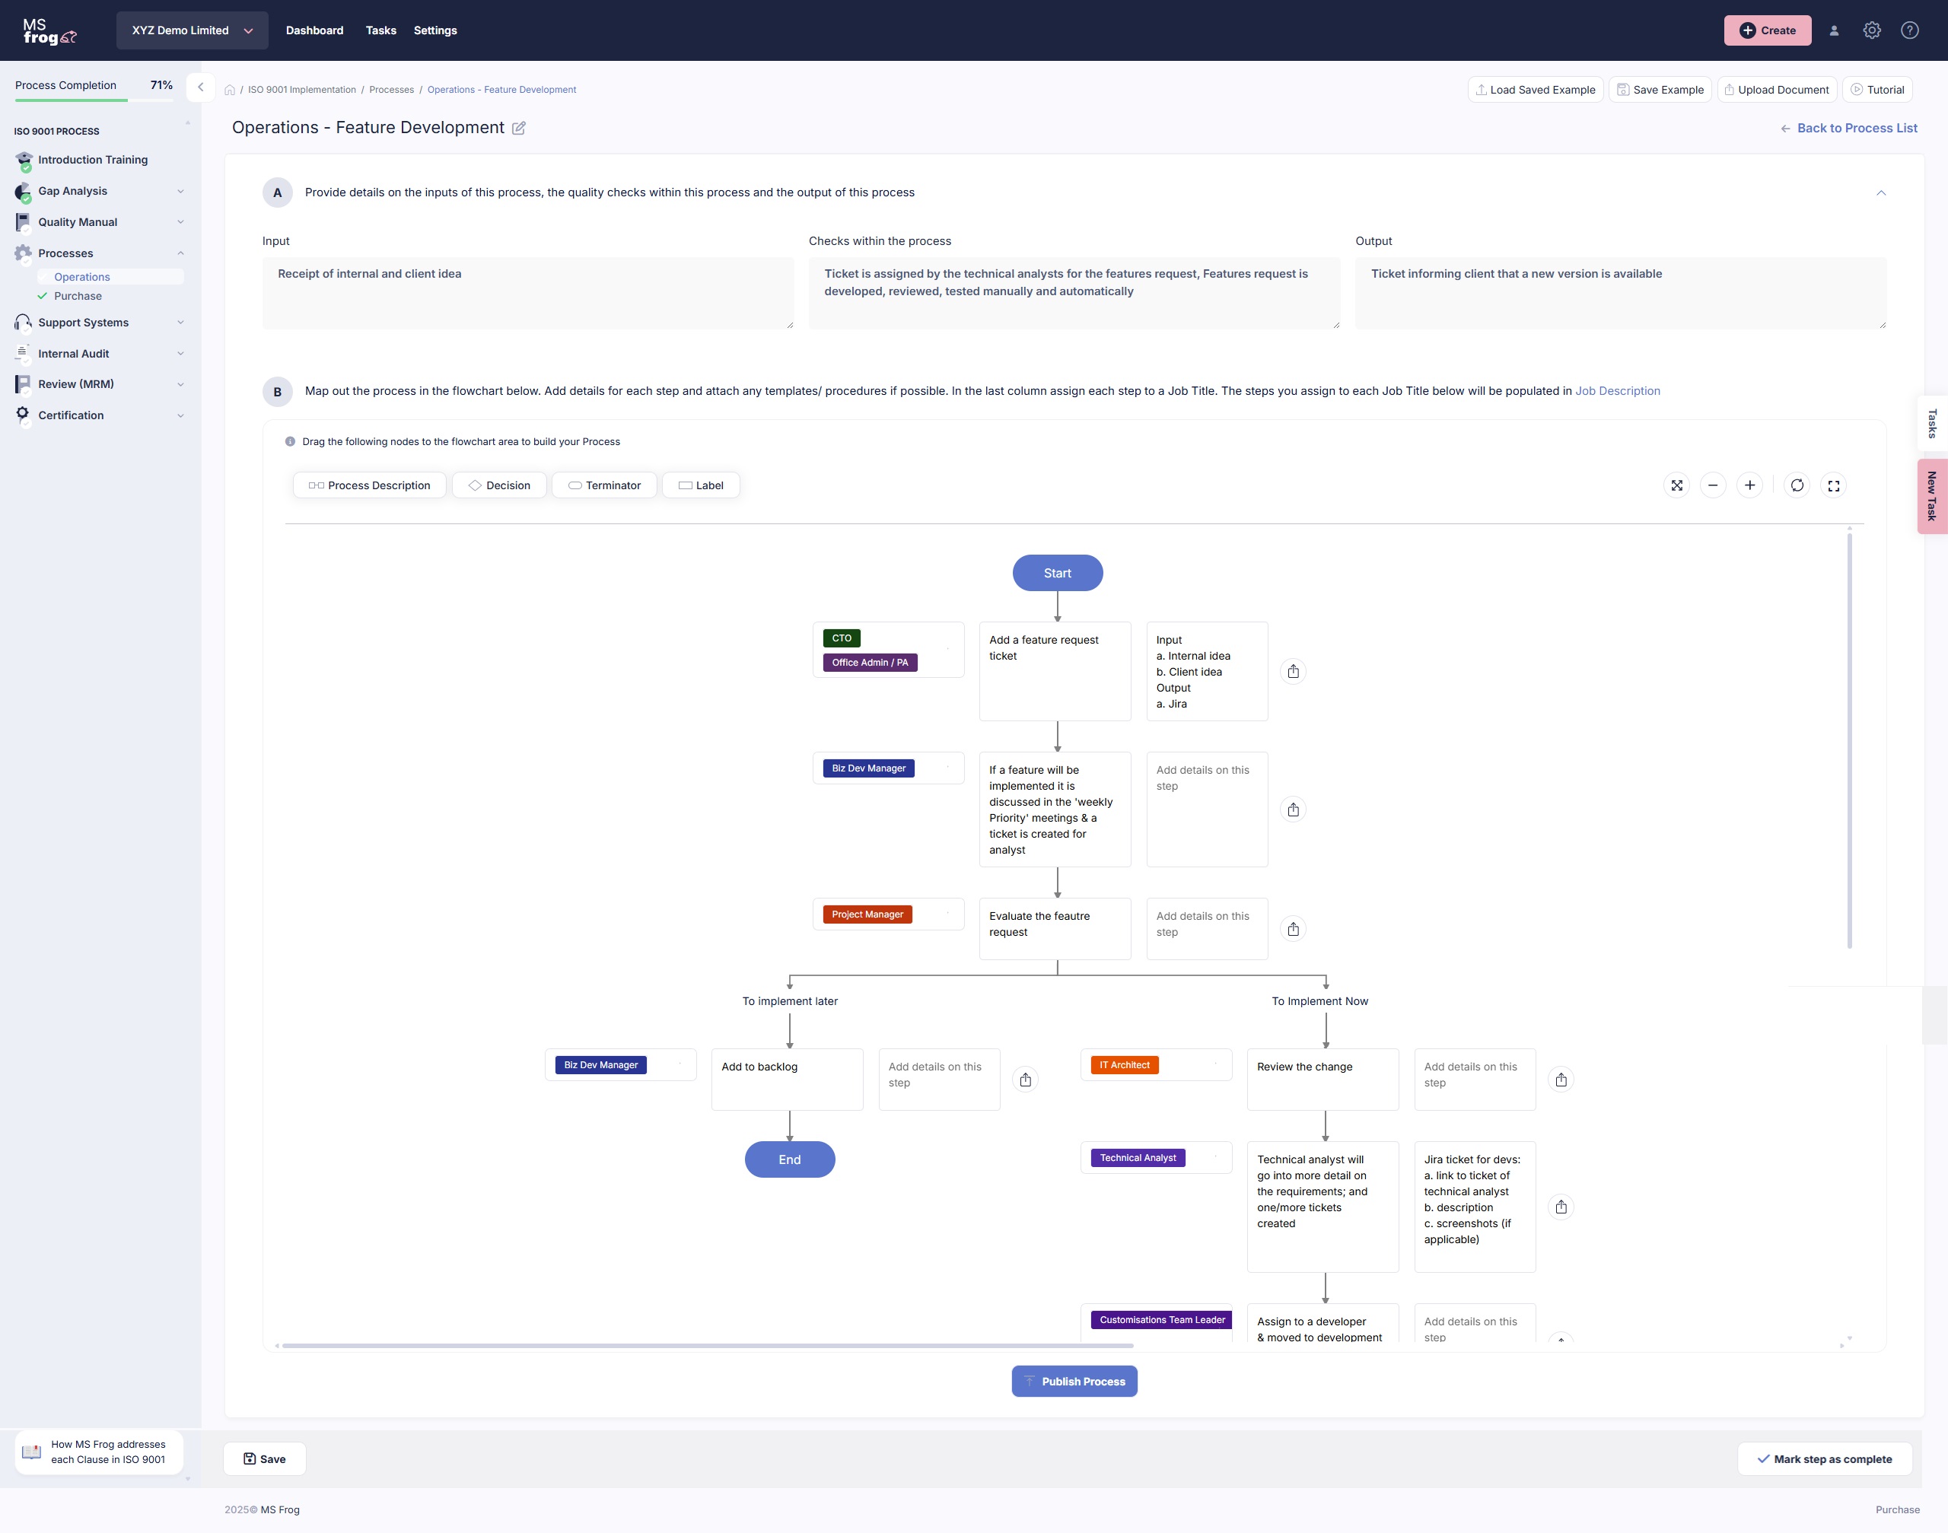Collapse section A with the chevron
Viewport: 1948px width, 1533px height.
click(1881, 193)
